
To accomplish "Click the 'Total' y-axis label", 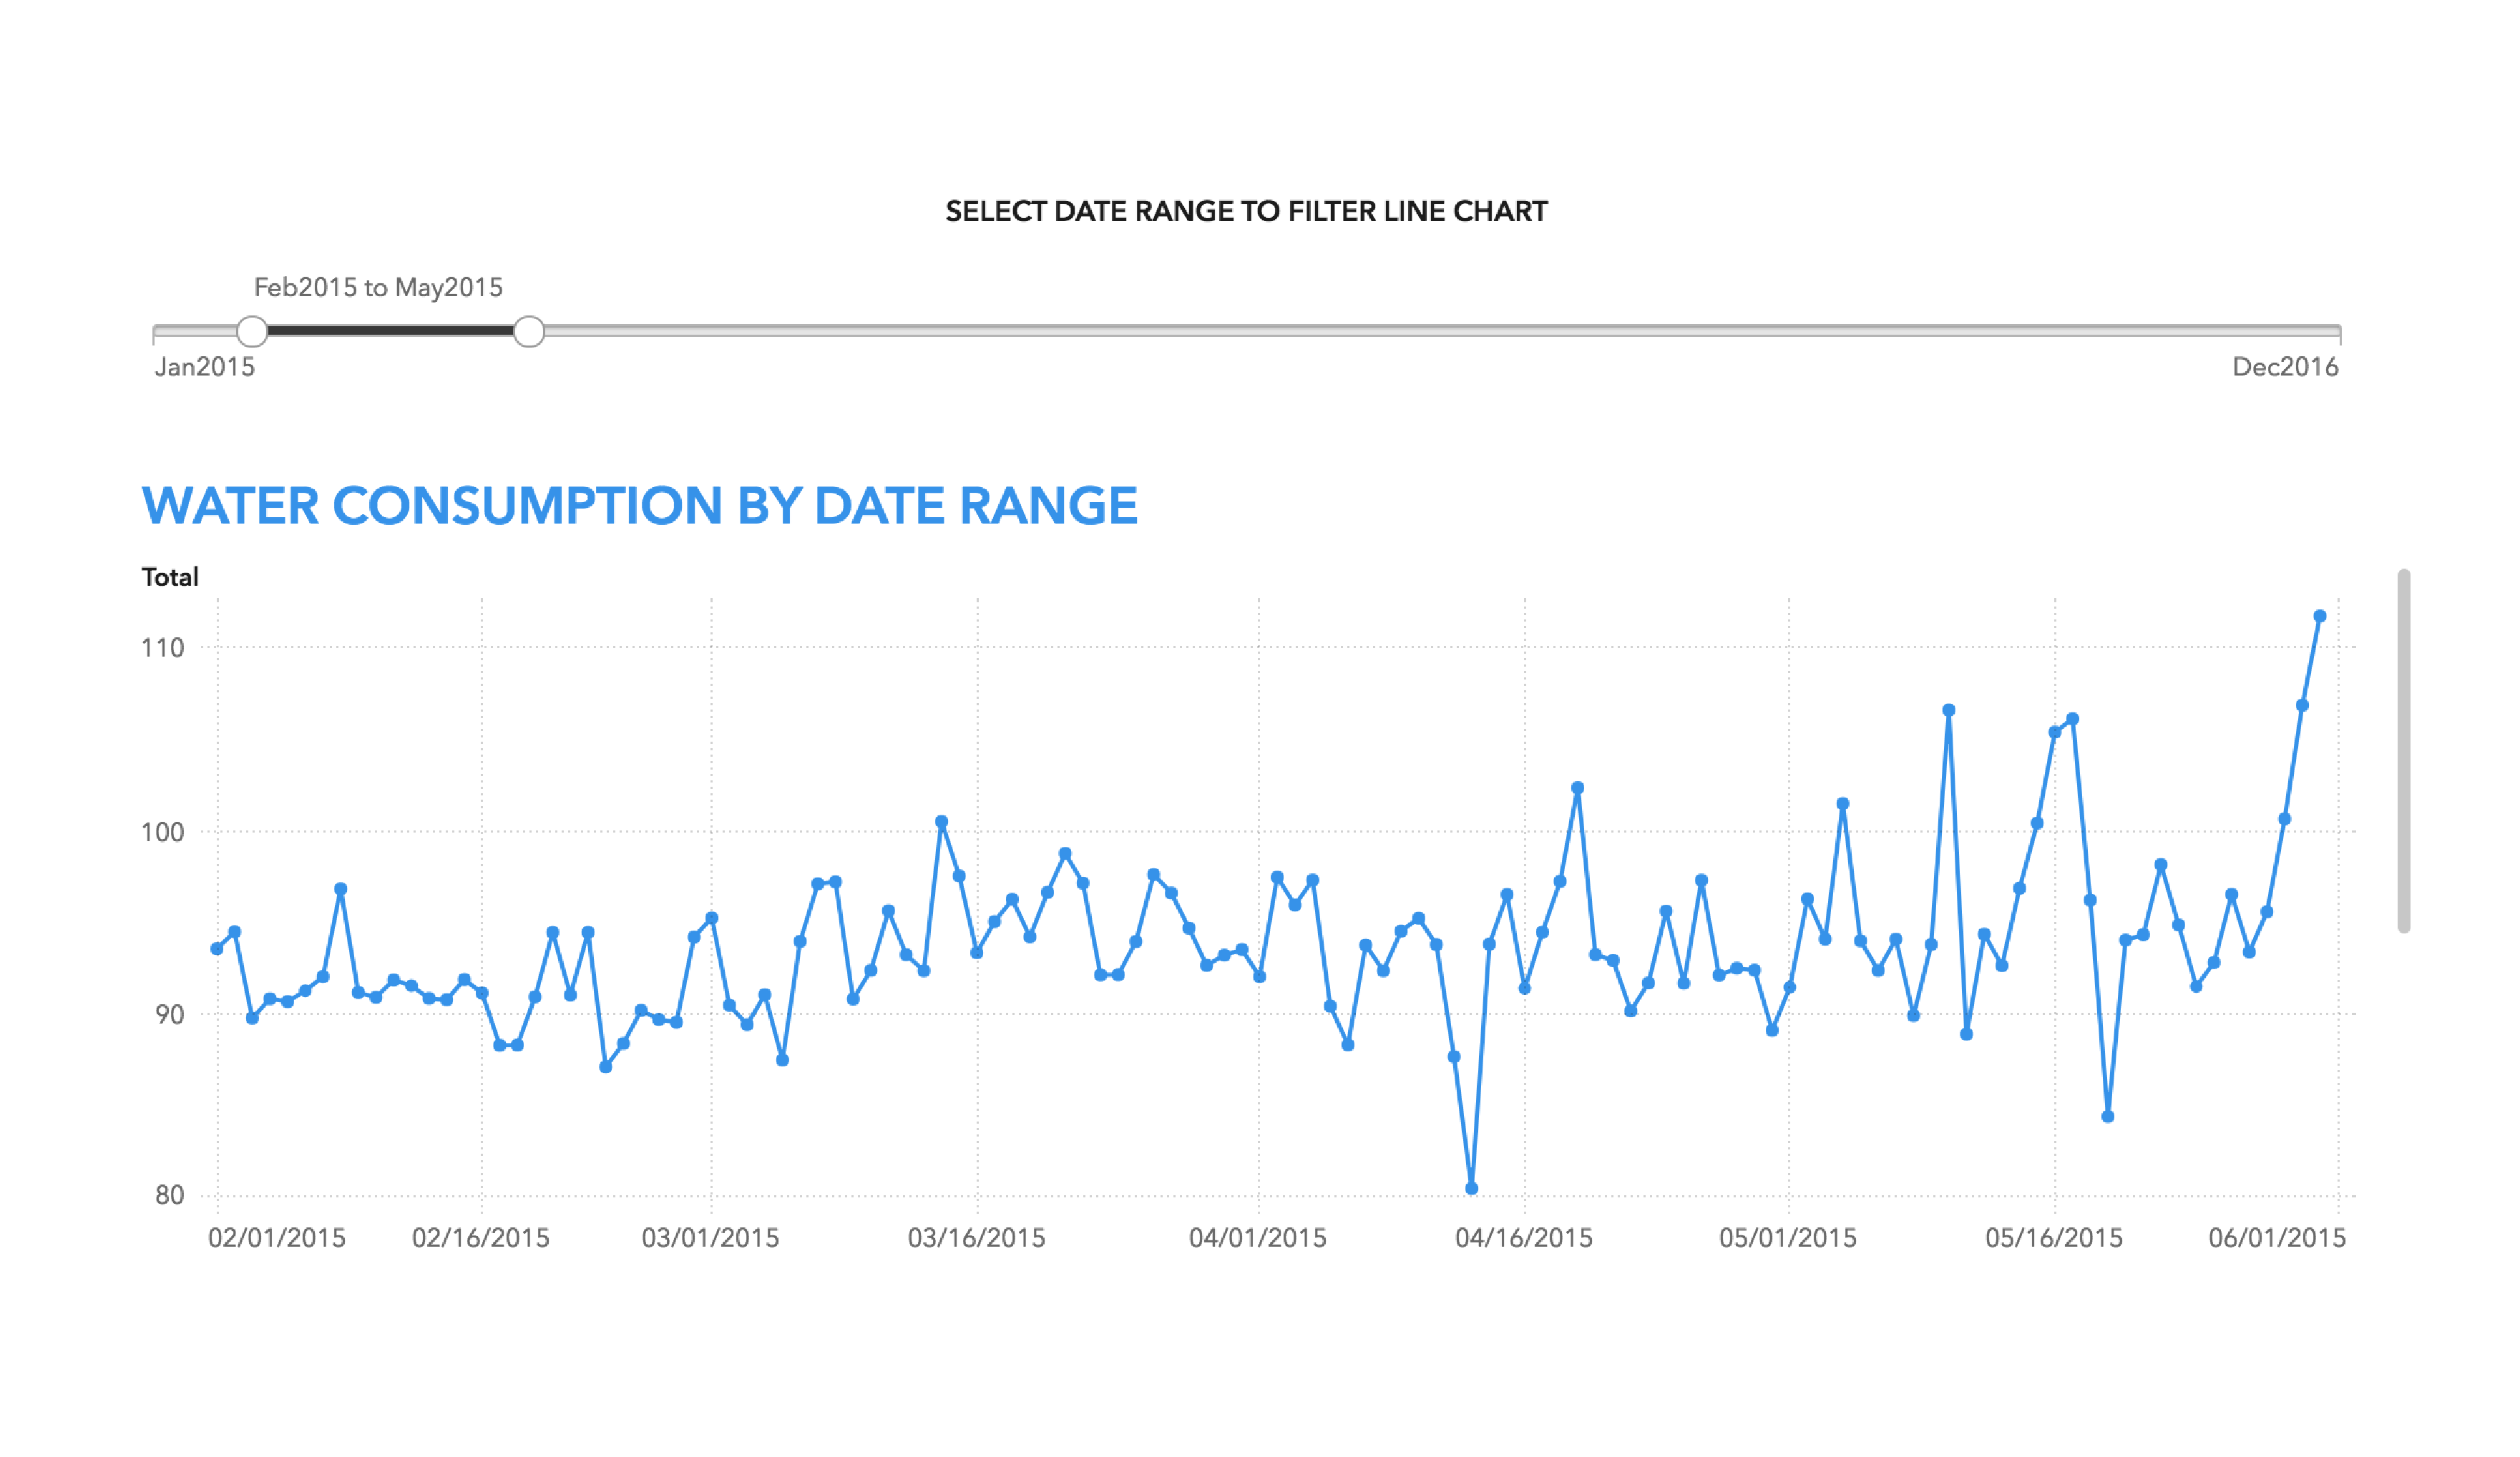I will click(170, 577).
